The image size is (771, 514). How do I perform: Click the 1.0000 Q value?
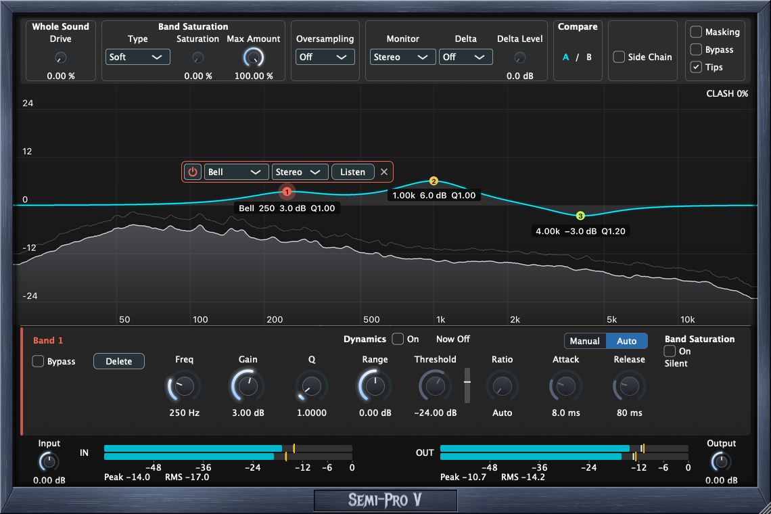311,413
